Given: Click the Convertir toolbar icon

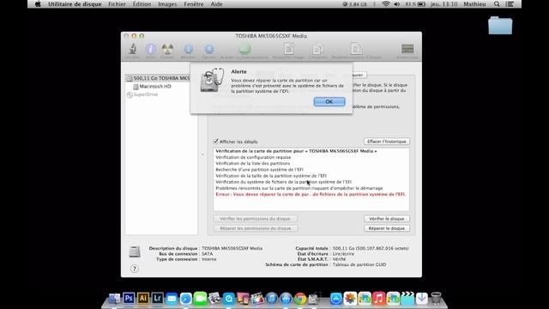Looking at the screenshot, I should 318,49.
